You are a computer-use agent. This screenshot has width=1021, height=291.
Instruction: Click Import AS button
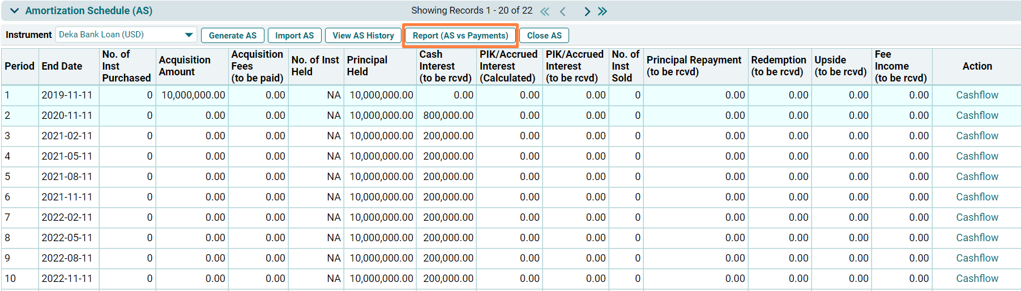pos(294,36)
